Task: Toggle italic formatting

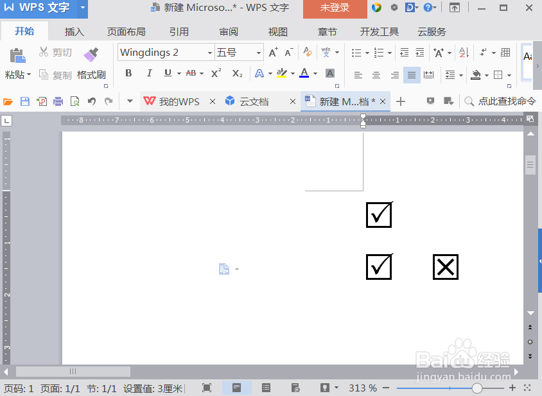Action: [x=149, y=73]
